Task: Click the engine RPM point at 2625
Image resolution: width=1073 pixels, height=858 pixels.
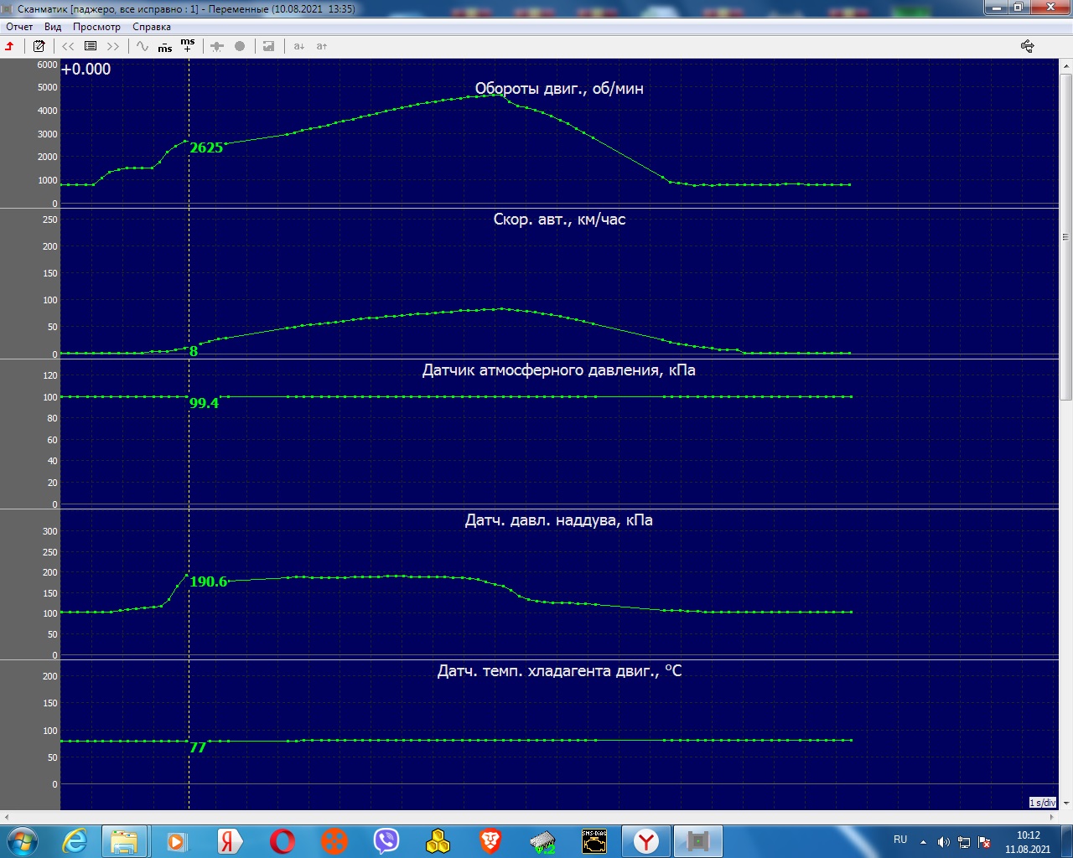Action: point(186,142)
